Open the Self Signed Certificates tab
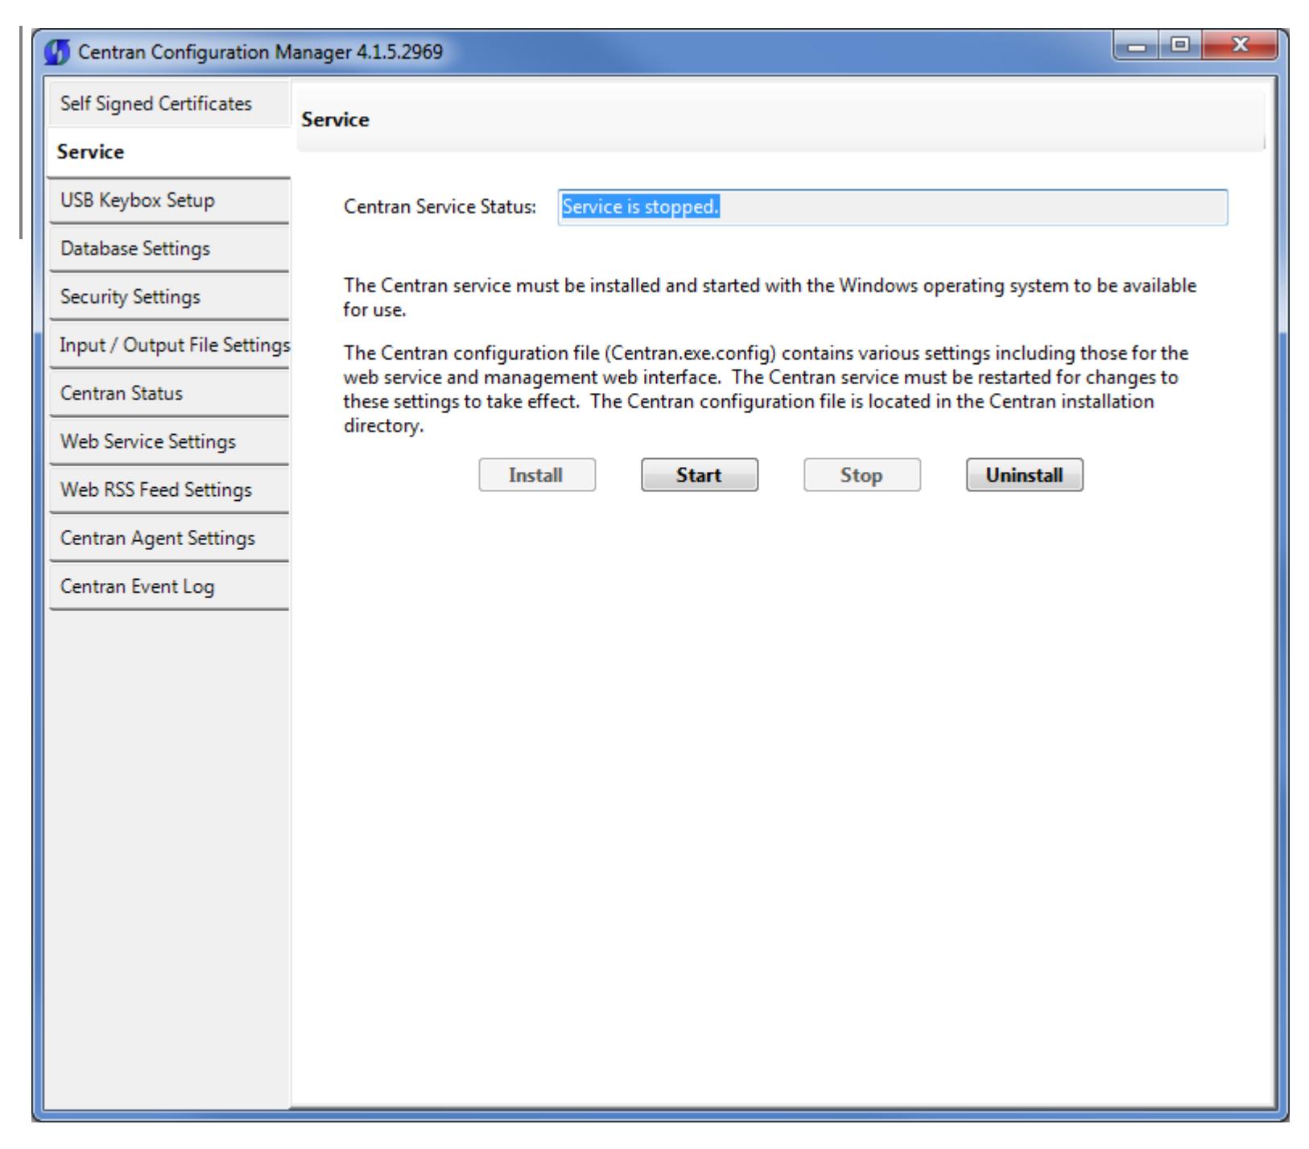This screenshot has height=1149, width=1309. [168, 104]
